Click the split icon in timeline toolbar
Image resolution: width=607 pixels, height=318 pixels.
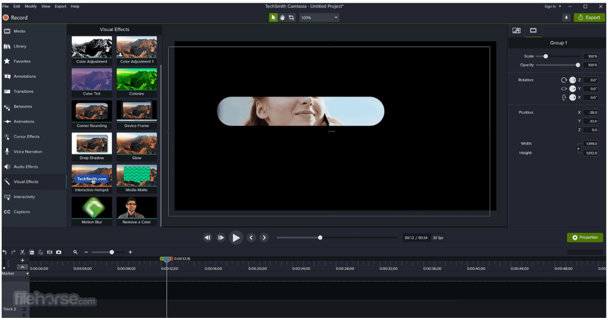(49, 252)
